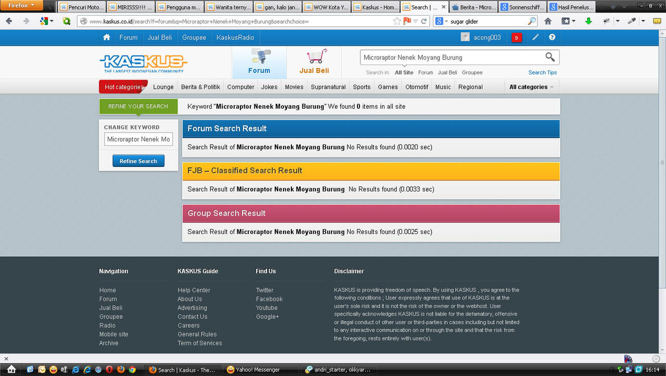Viewport: 666px width, 376px height.
Task: Click the Forum Search Result header
Action: point(371,128)
